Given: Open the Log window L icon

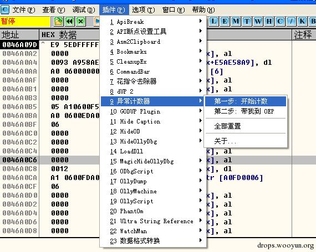Looking at the screenshot, I should pyautogui.click(x=213, y=21).
